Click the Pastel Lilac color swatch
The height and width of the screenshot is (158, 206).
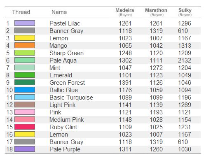coord(25,23)
